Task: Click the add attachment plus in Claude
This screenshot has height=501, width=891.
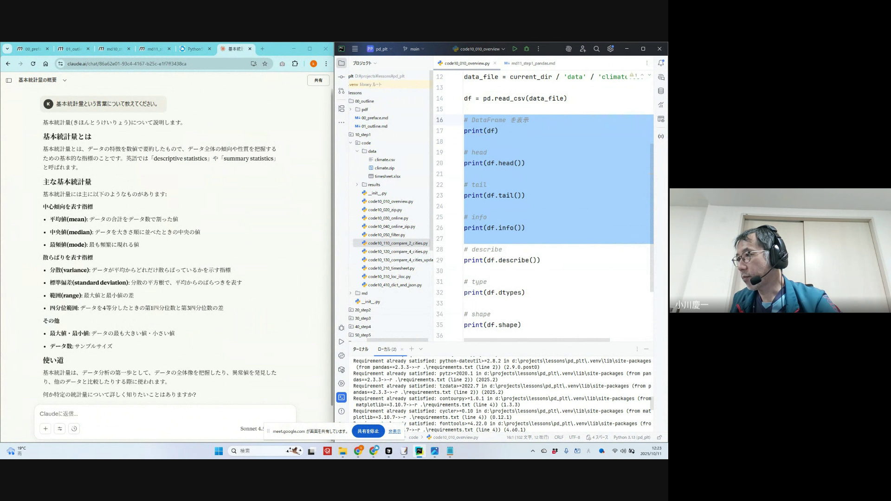Action: (x=45, y=429)
